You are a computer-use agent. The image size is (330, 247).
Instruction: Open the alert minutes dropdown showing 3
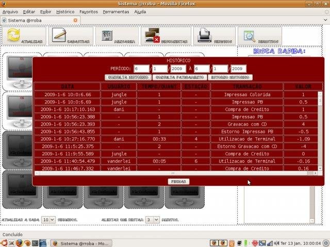pos(153,220)
